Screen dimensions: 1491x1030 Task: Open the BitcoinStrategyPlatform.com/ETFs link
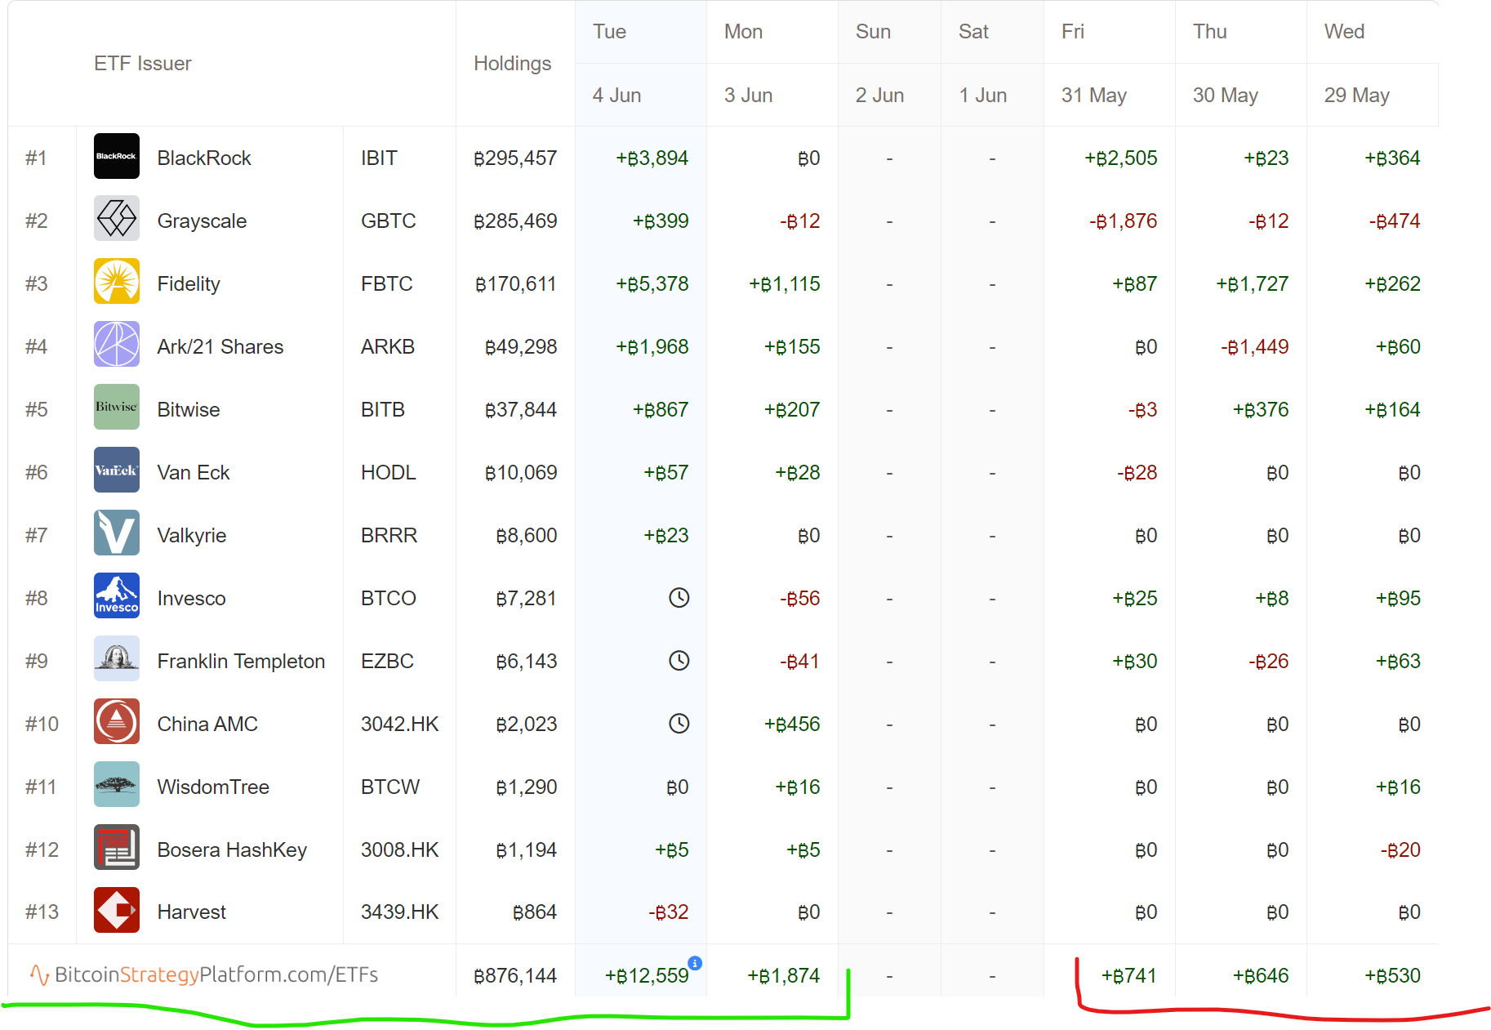[x=216, y=974]
